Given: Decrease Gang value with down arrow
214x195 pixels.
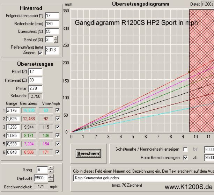Looking at the screenshot, I should point(51,171).
